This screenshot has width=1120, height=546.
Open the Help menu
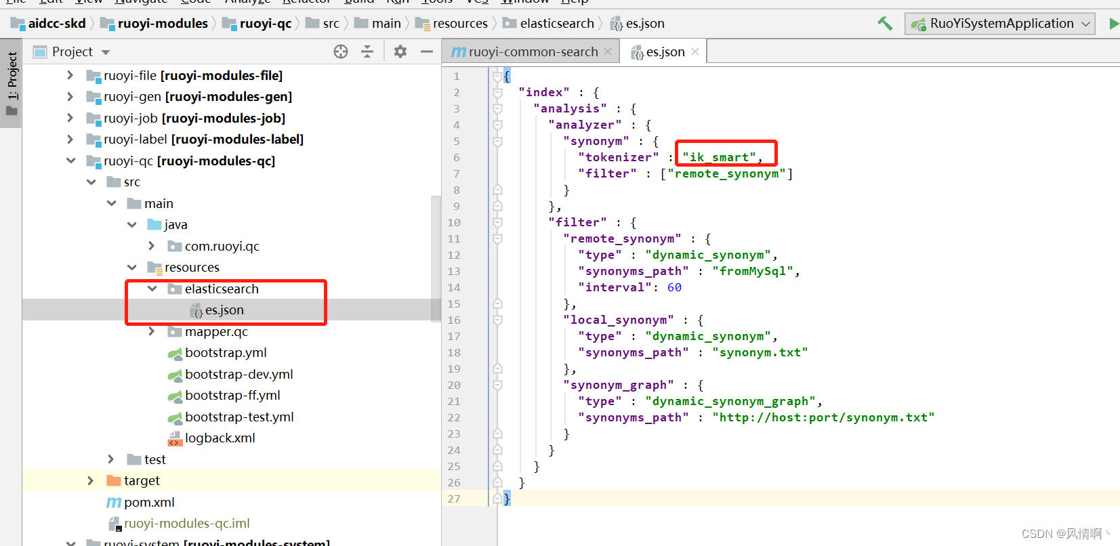[x=575, y=2]
